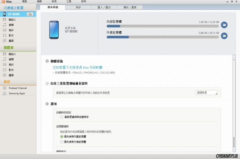240x159 pixels.
Task: Open the 說明 help menu
Action: [x=84, y=1]
